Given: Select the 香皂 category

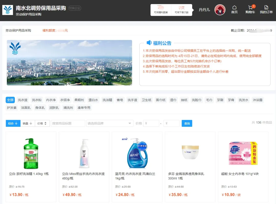Looking at the screenshot, I should point(120,100).
